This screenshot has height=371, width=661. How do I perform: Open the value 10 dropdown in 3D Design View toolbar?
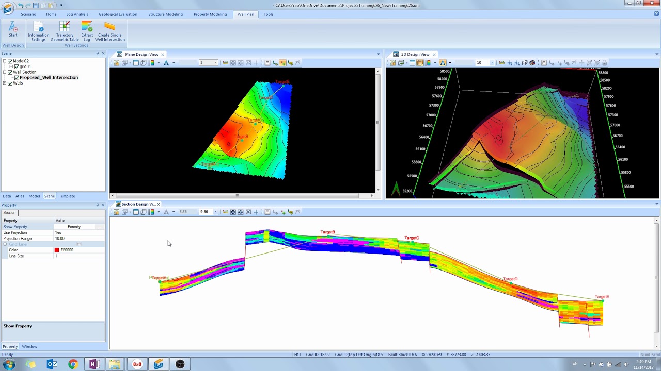pyautogui.click(x=492, y=63)
